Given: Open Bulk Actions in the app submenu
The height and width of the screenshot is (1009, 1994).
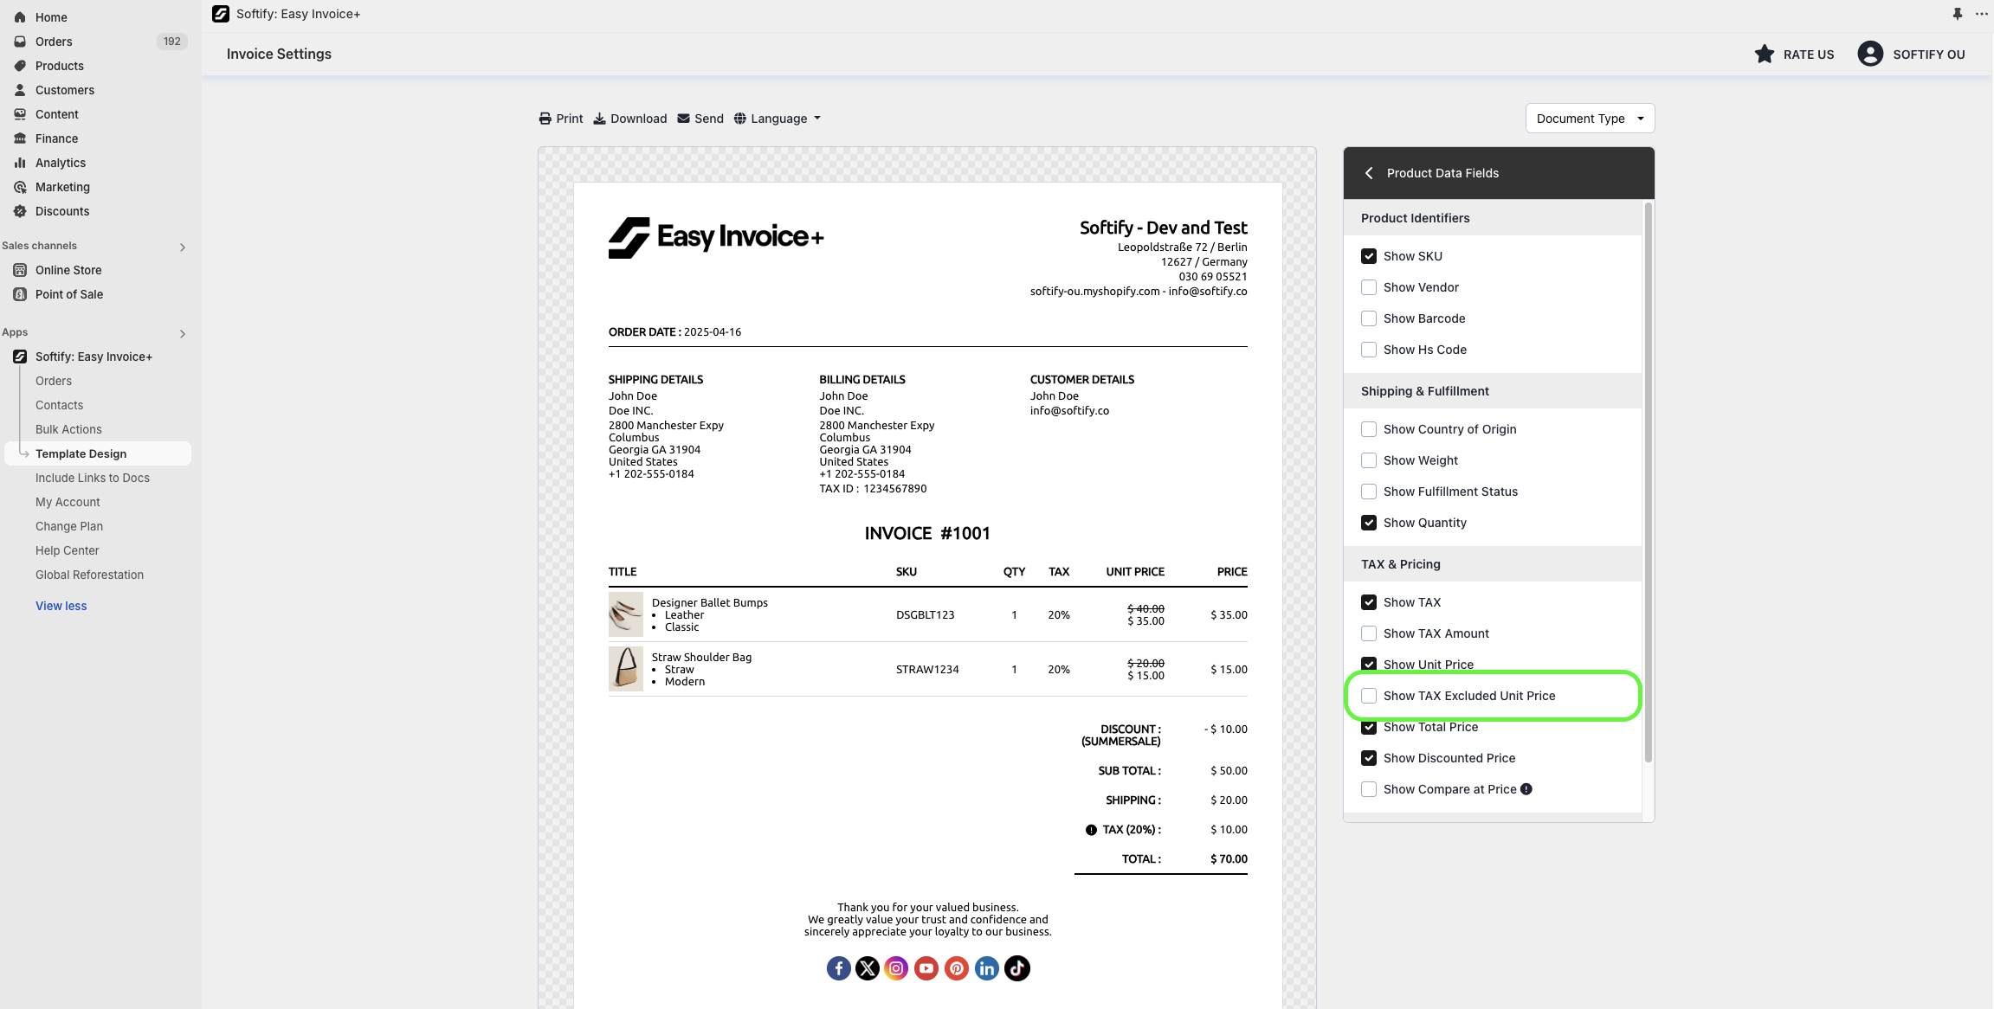Looking at the screenshot, I should tap(68, 429).
